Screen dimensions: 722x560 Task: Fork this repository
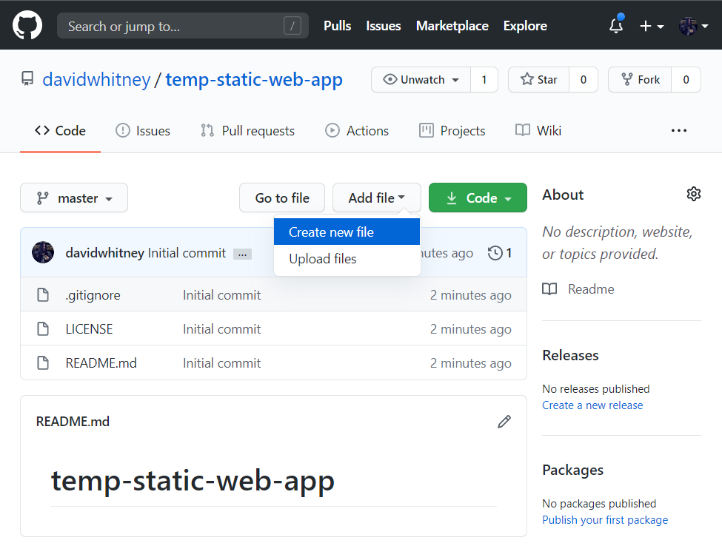click(x=640, y=80)
